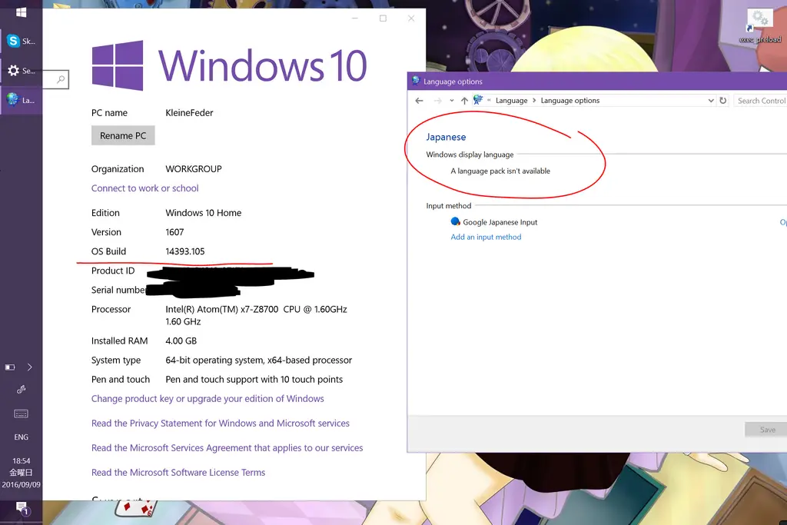Open Privacy Statement for Windows link

click(x=221, y=423)
